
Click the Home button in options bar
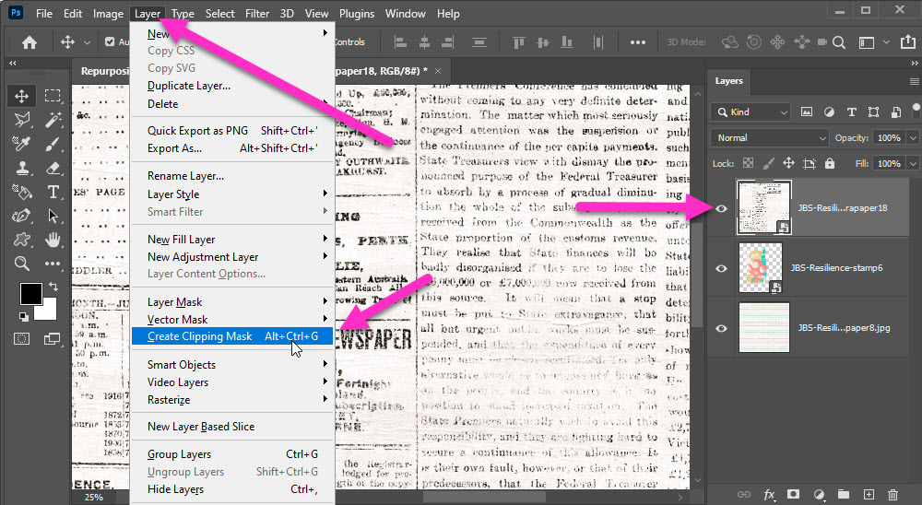click(29, 41)
